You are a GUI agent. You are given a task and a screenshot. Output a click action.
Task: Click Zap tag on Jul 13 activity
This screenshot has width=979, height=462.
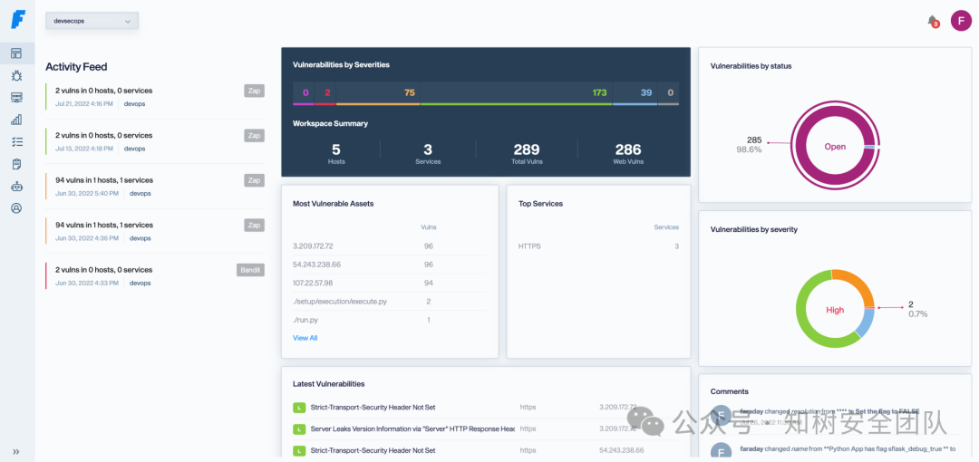pyautogui.click(x=254, y=136)
